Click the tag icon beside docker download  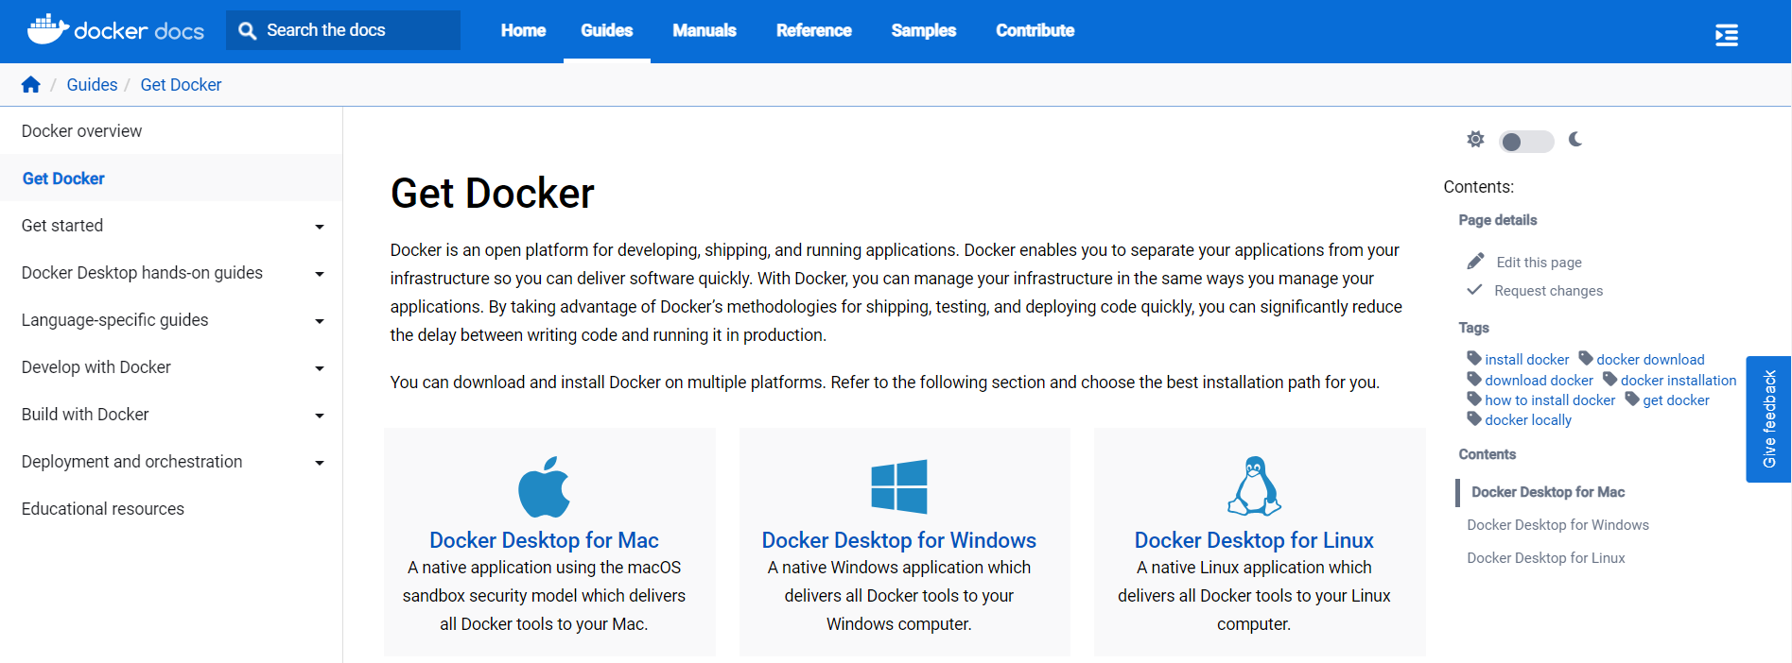click(x=1586, y=358)
